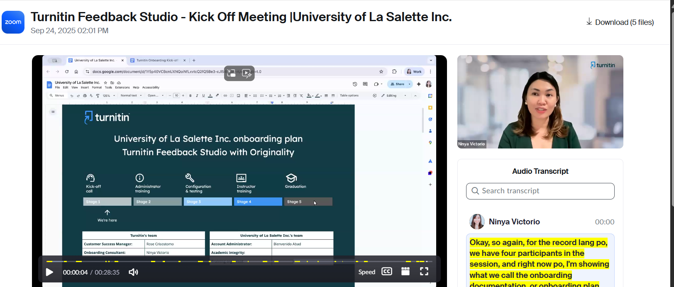Open the playback Speed menu
The height and width of the screenshot is (287, 674).
(366, 272)
